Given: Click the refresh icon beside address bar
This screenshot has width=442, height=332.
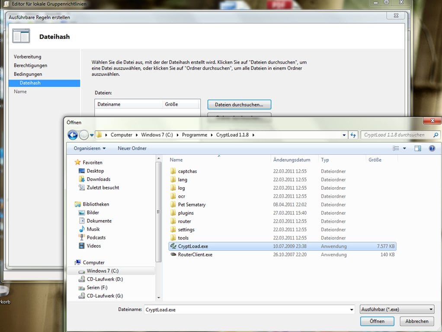Looking at the screenshot, I should tap(353, 135).
